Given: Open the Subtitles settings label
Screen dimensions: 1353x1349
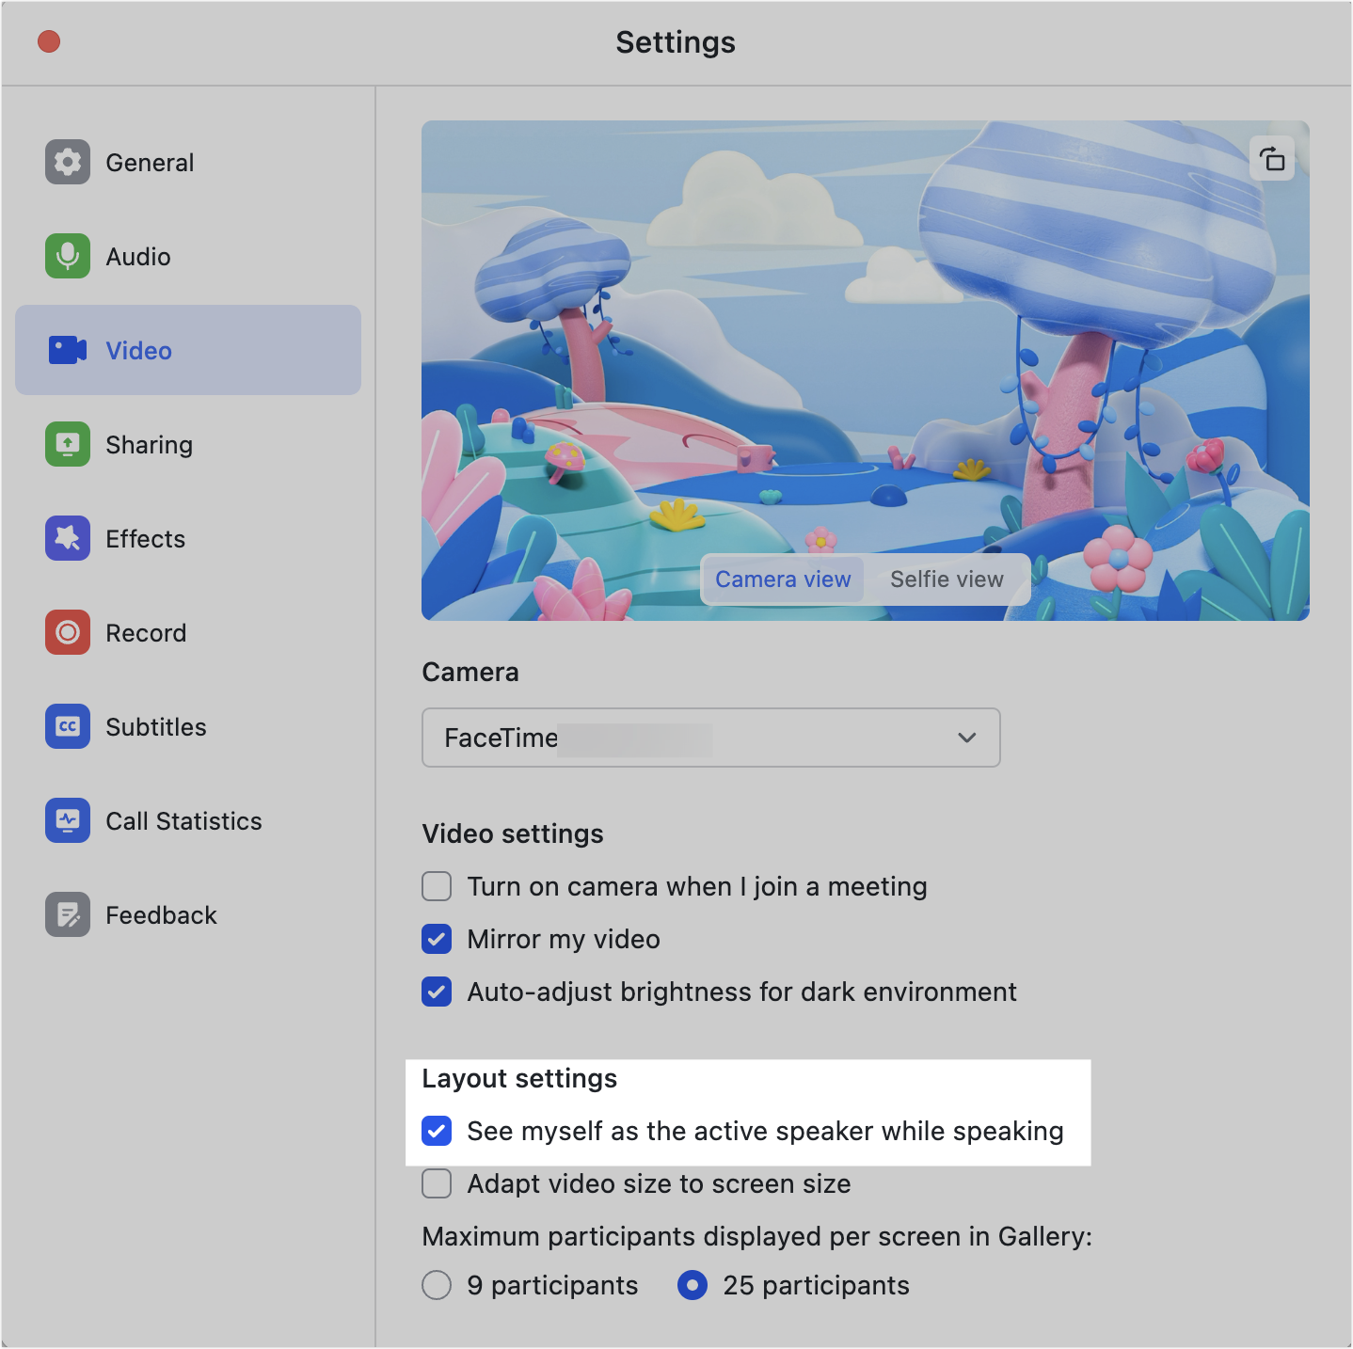Looking at the screenshot, I should pyautogui.click(x=156, y=727).
